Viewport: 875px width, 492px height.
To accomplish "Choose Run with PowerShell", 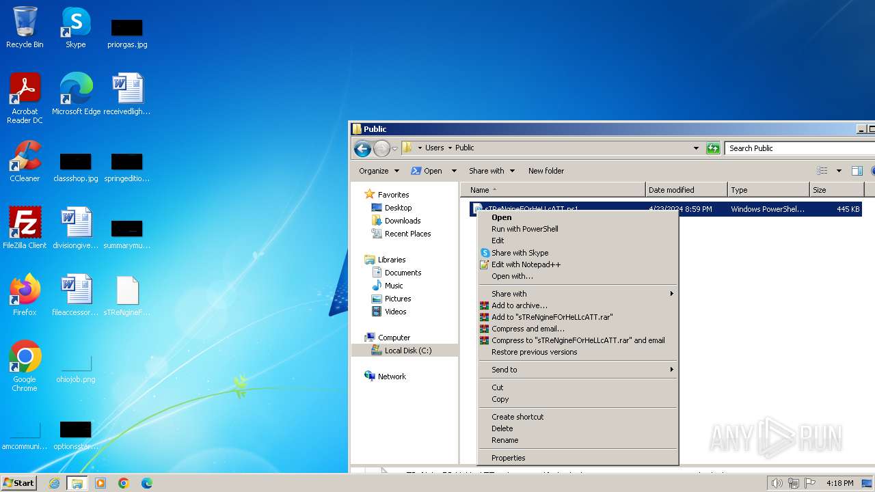I will (x=578, y=229).
